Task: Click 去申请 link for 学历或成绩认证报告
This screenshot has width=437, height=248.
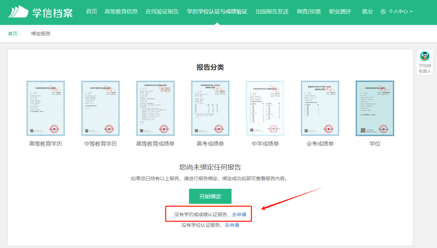Action: click(x=239, y=214)
